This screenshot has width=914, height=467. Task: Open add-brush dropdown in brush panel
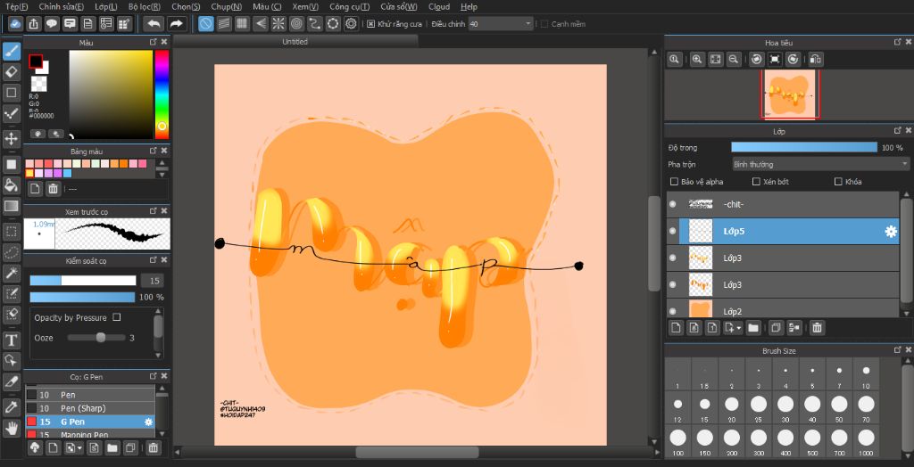coord(79,447)
